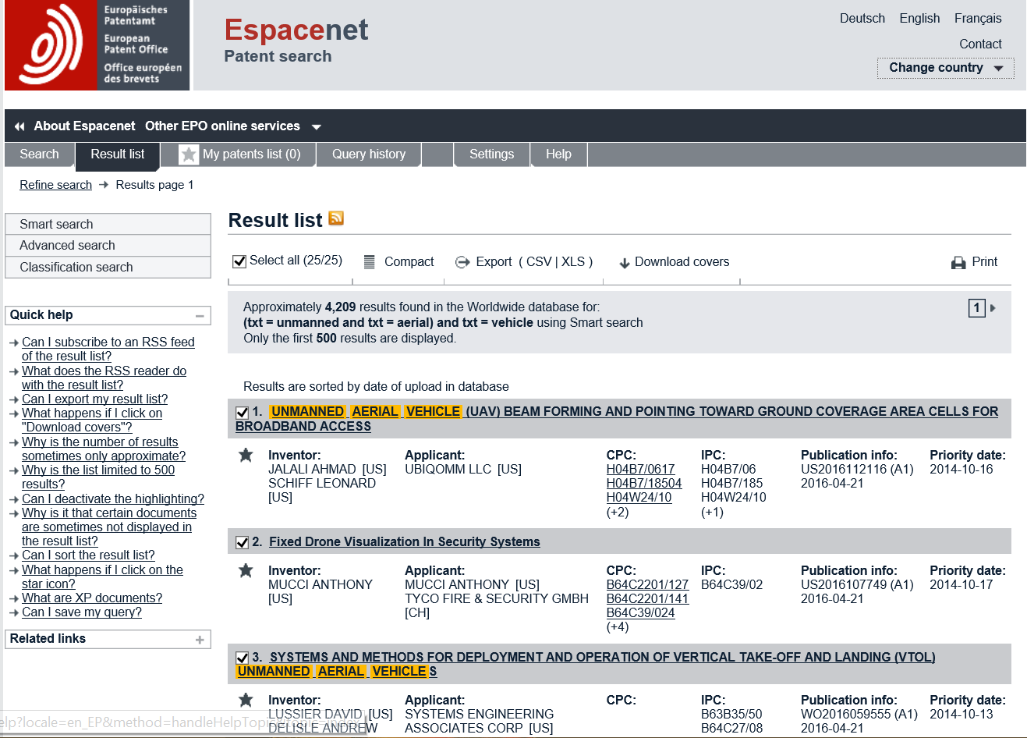This screenshot has width=1027, height=738.
Task: Switch to the Search tab
Action: (x=39, y=154)
